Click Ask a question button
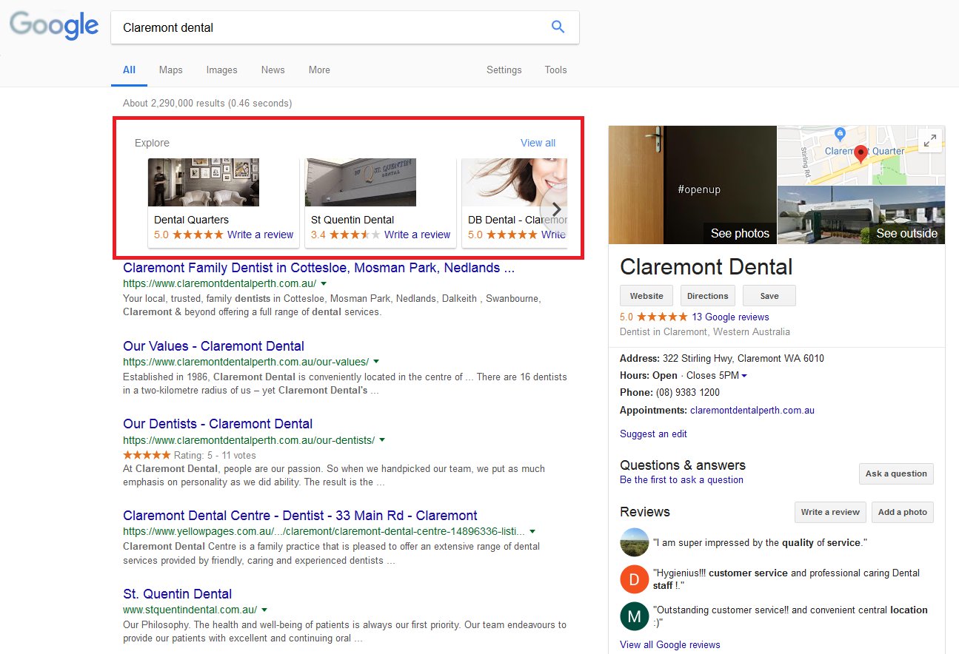The width and height of the screenshot is (959, 654). 896,473
